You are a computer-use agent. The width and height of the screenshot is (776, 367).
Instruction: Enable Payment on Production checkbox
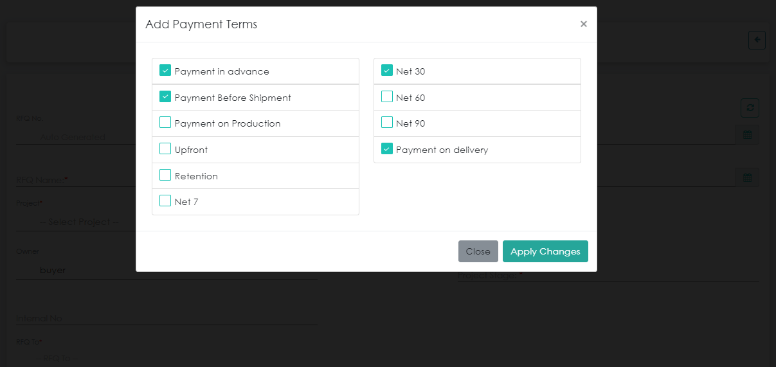(x=165, y=123)
